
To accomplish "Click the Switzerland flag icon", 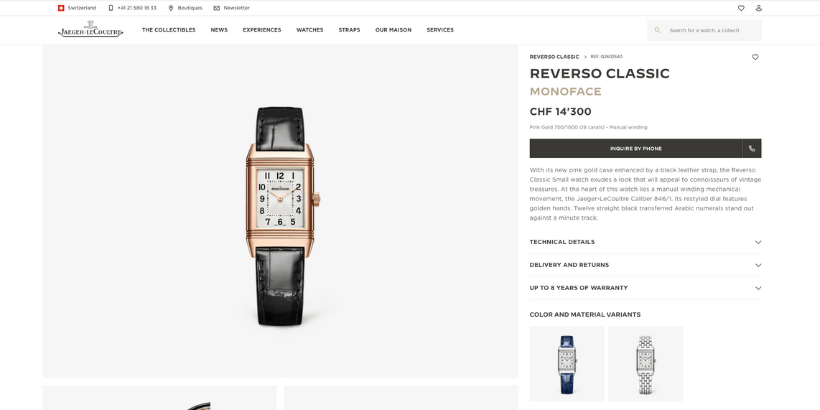I will (x=61, y=8).
